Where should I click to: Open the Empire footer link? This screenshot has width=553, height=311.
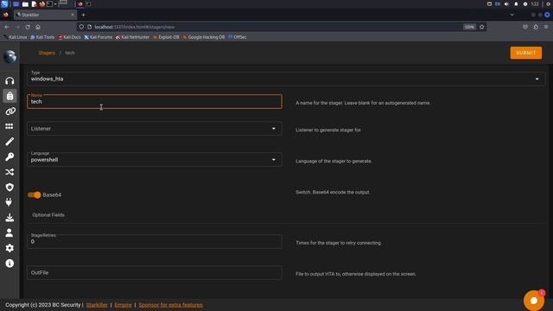point(123,305)
